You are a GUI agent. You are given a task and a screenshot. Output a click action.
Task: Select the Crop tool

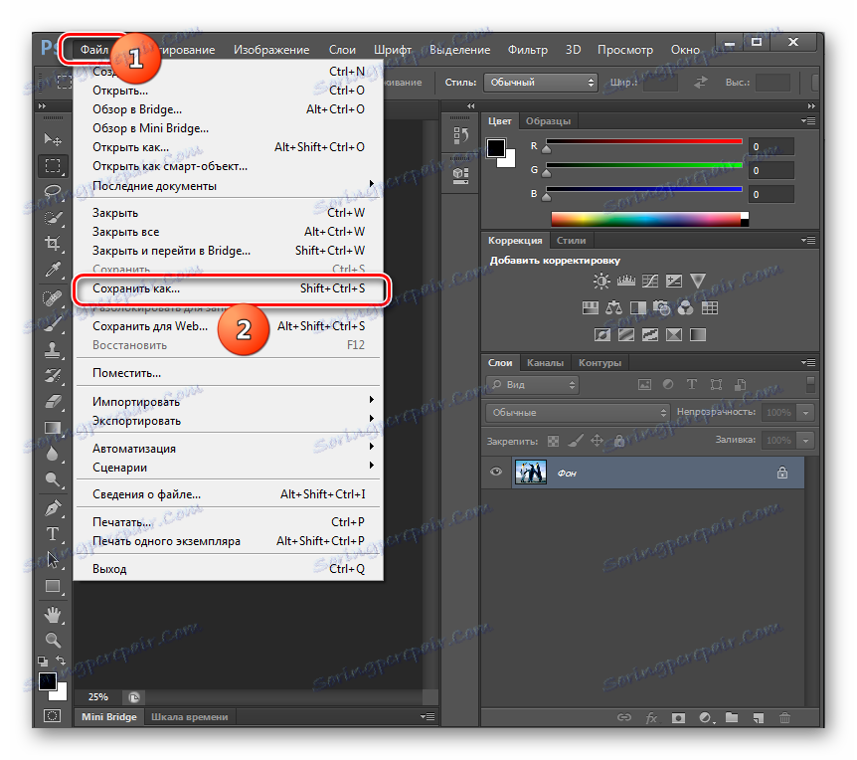pos(53,244)
